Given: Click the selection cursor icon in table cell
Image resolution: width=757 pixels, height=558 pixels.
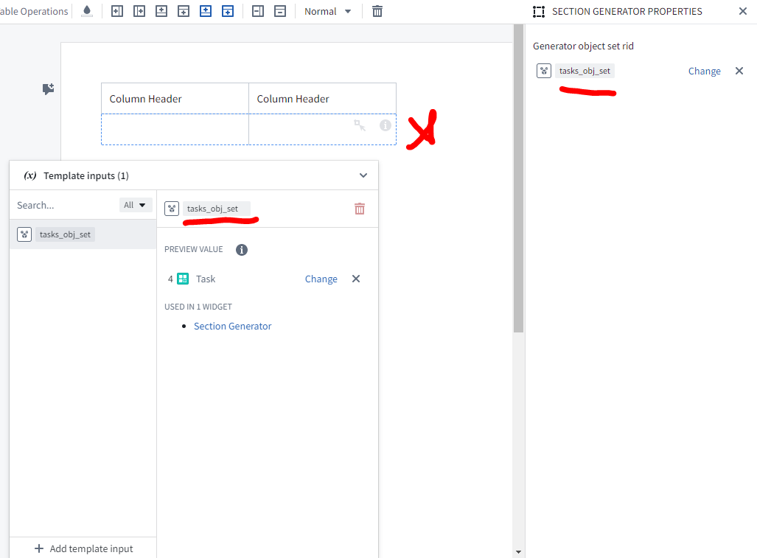Looking at the screenshot, I should pos(360,125).
